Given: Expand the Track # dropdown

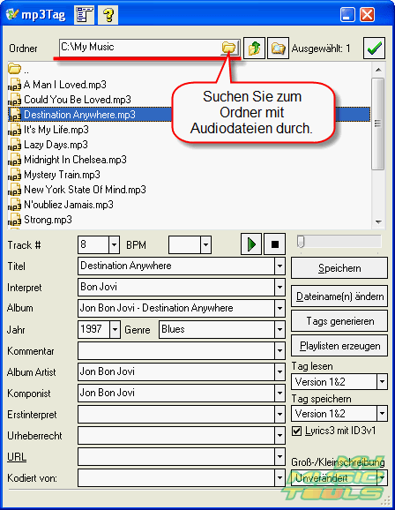Looking at the screenshot, I should [x=114, y=245].
